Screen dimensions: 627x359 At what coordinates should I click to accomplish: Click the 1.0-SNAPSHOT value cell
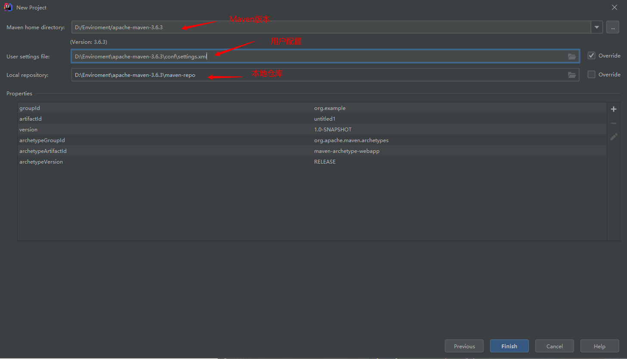click(333, 130)
